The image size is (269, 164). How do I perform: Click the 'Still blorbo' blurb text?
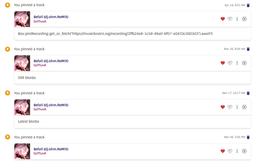(27, 78)
